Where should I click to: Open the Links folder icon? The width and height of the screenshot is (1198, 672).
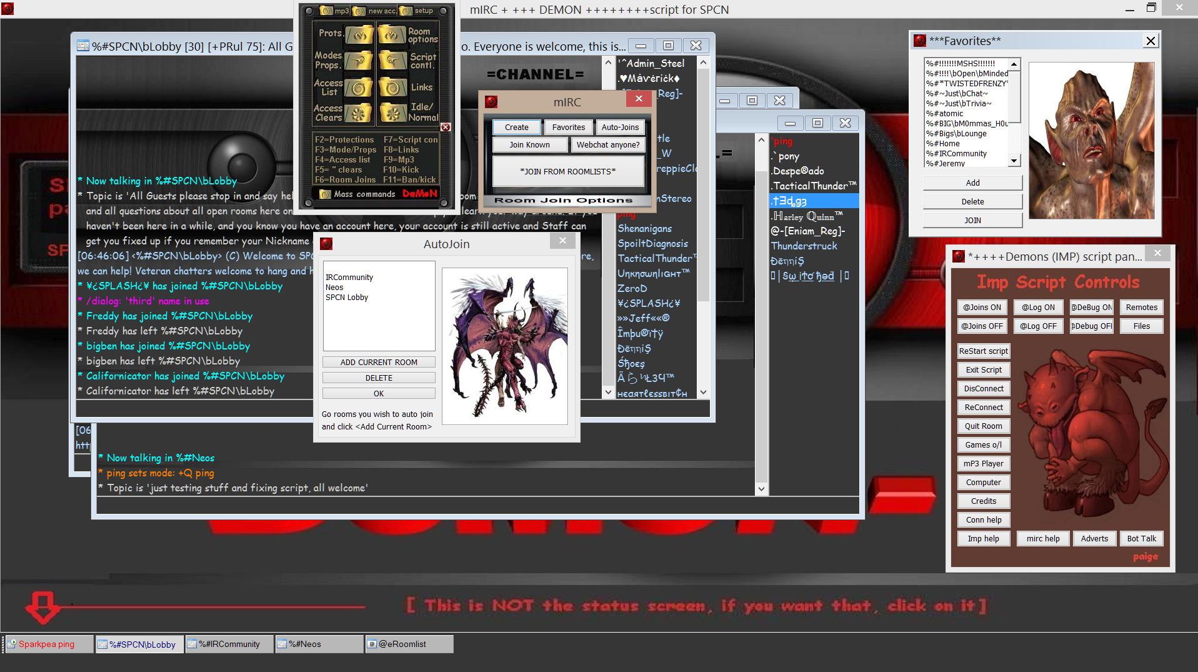tap(392, 88)
